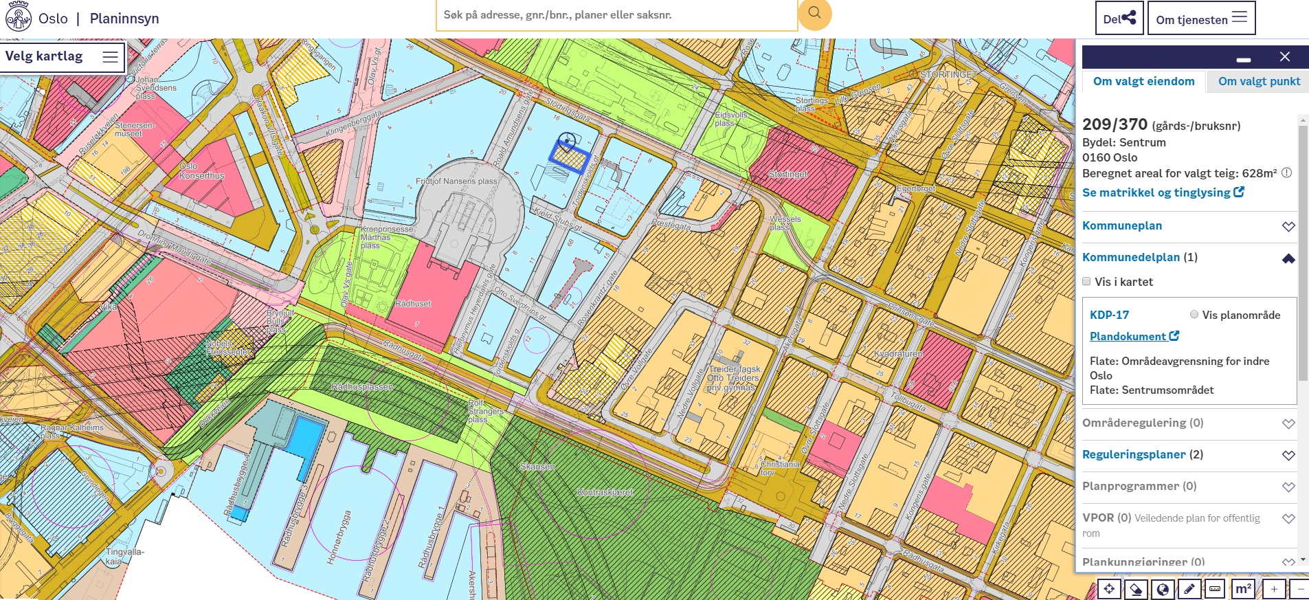Click the info icon beside calculated area
This screenshot has width=1309, height=600.
point(1287,173)
